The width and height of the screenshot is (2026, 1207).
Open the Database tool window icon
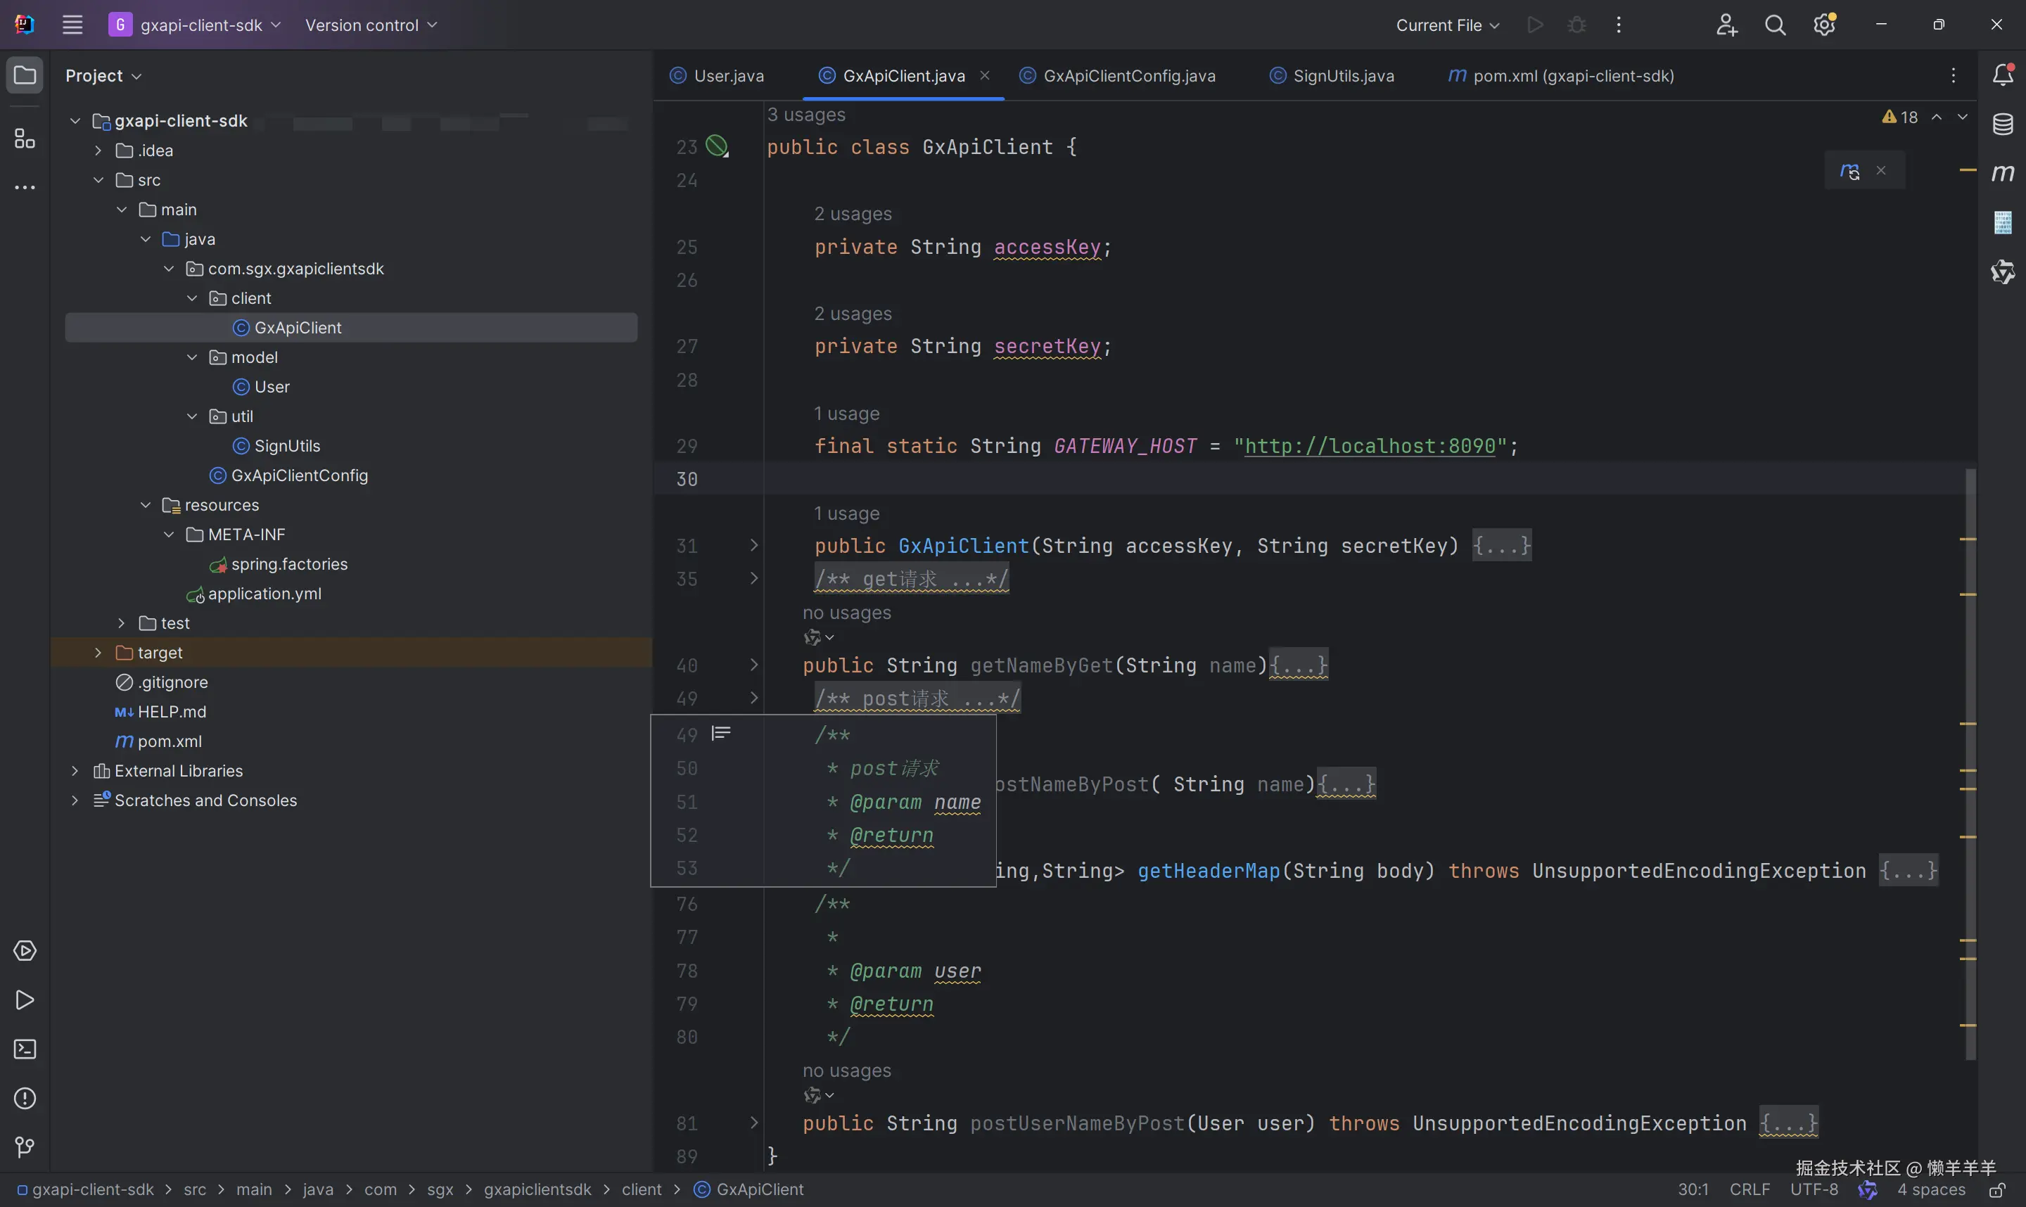[2002, 124]
